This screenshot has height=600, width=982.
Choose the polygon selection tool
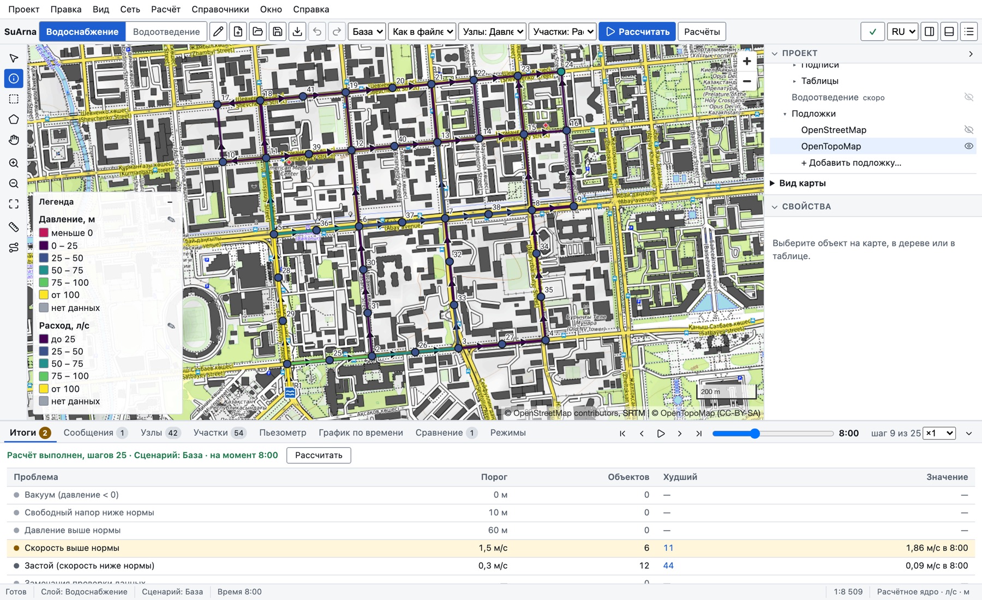(14, 119)
